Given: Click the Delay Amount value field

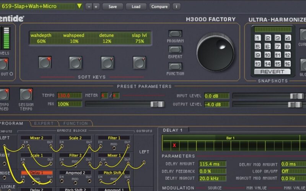Looking at the screenshot, I should pyautogui.click(x=212, y=164).
